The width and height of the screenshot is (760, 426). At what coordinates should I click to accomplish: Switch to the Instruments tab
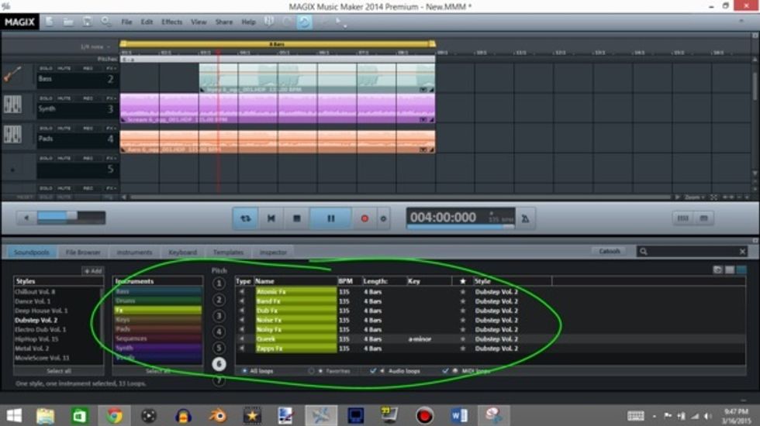click(134, 253)
